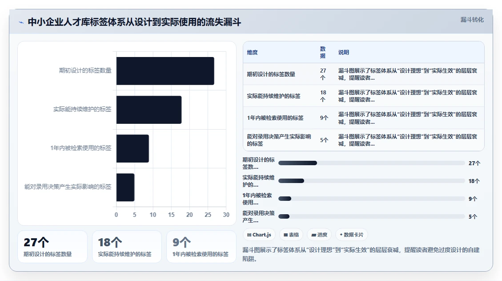
Task: Select table cell 能对录用决策产生实际影响的标签
Action: coord(279,140)
